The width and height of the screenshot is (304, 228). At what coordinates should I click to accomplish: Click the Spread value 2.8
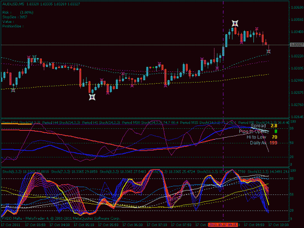(x=274, y=126)
